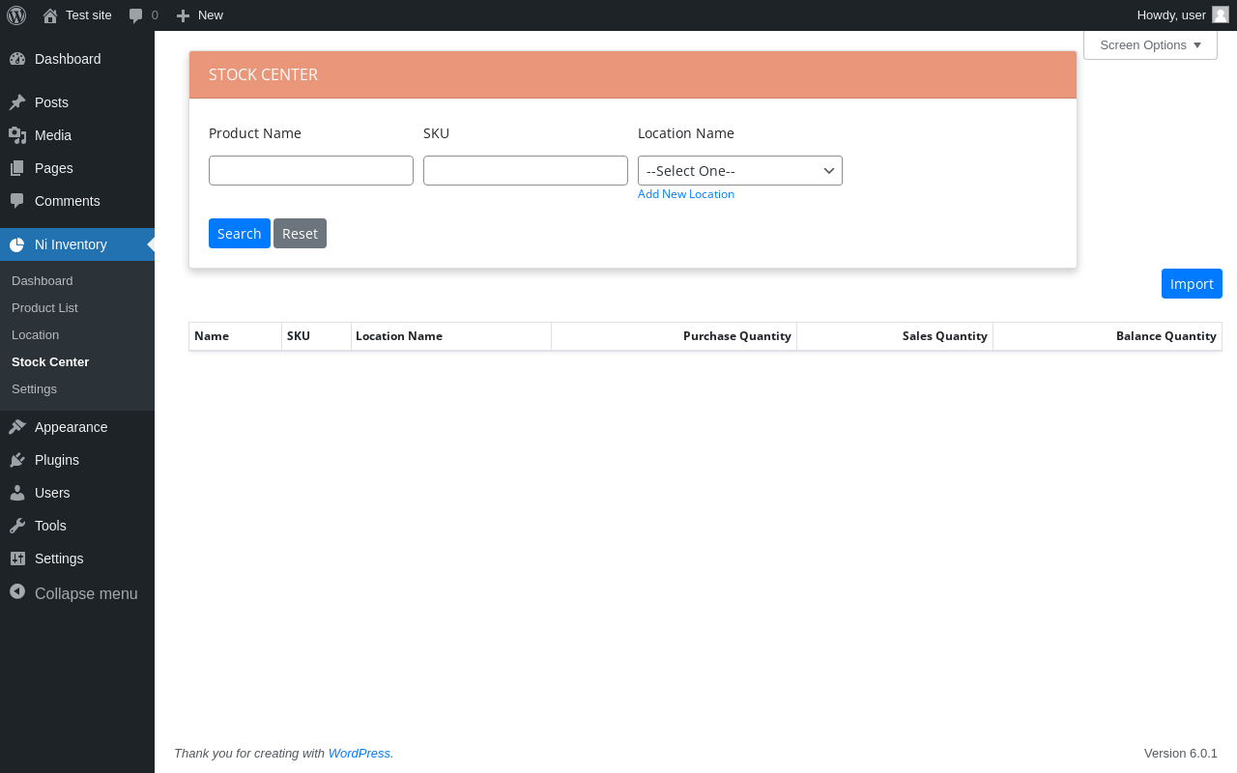This screenshot has width=1237, height=773.
Task: Click the Location Name column header
Action: click(x=451, y=336)
